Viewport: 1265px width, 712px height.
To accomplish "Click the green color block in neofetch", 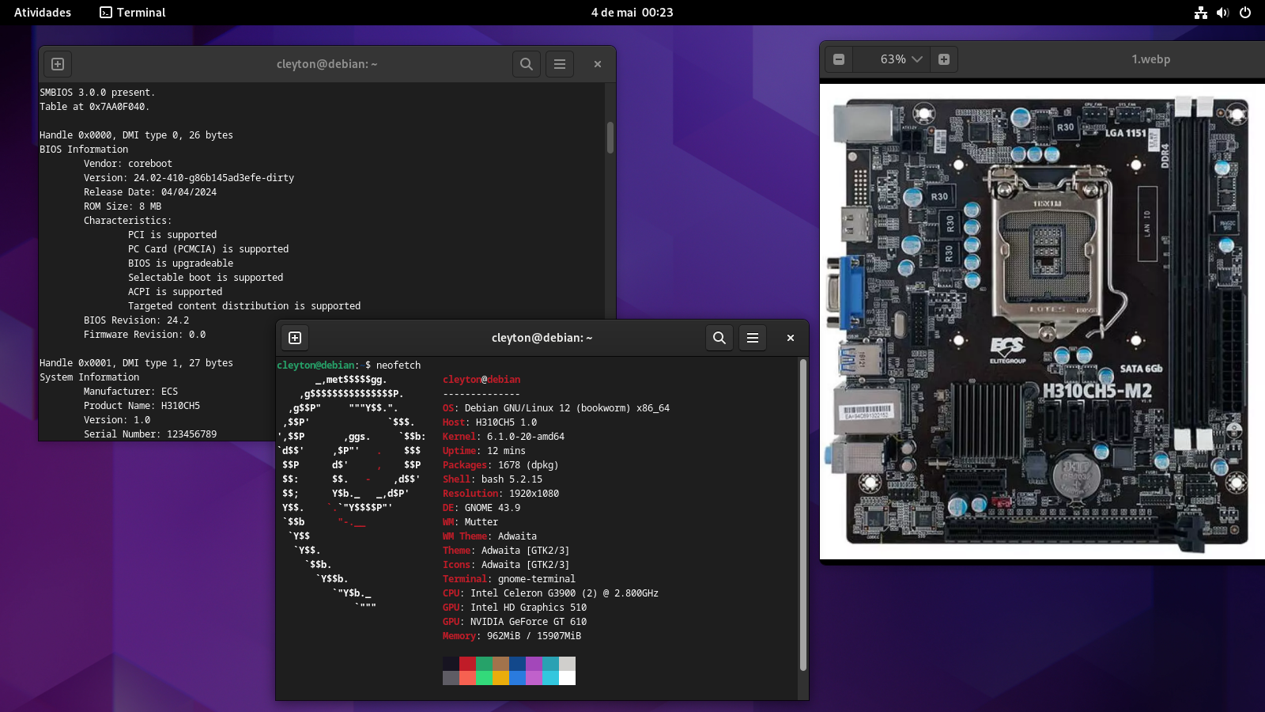I will pyautogui.click(x=484, y=664).
